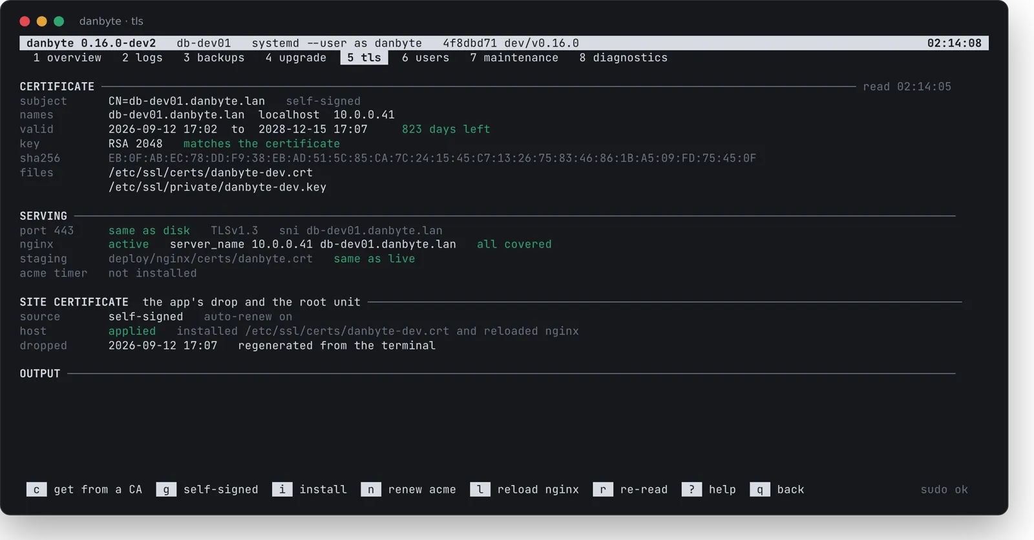The width and height of the screenshot is (1034, 540).
Task: Choose 'renew acme' action label
Action: (422, 490)
